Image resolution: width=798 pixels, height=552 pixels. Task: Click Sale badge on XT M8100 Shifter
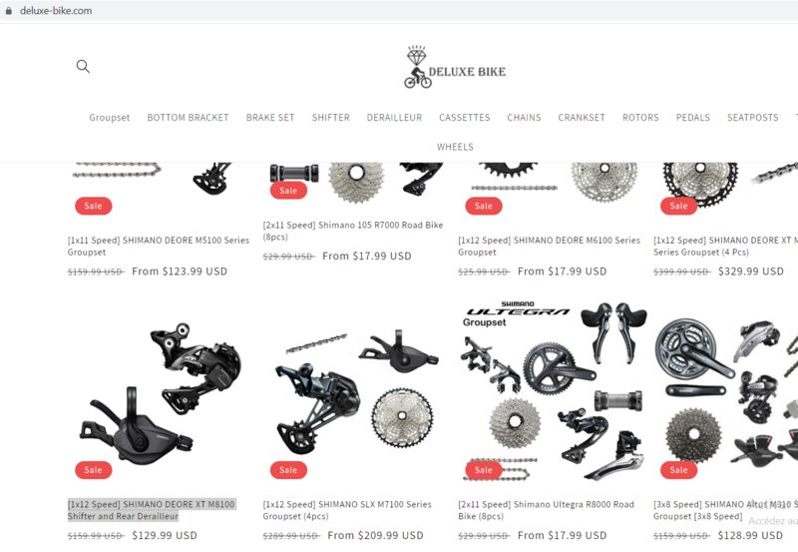93,470
